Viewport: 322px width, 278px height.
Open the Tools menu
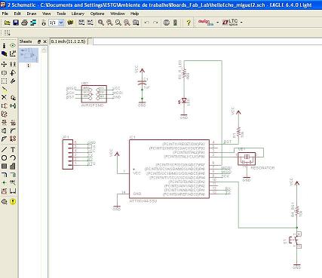(61, 14)
